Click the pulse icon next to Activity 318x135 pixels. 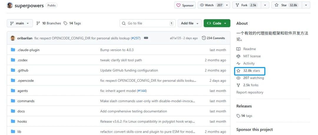click(238, 64)
